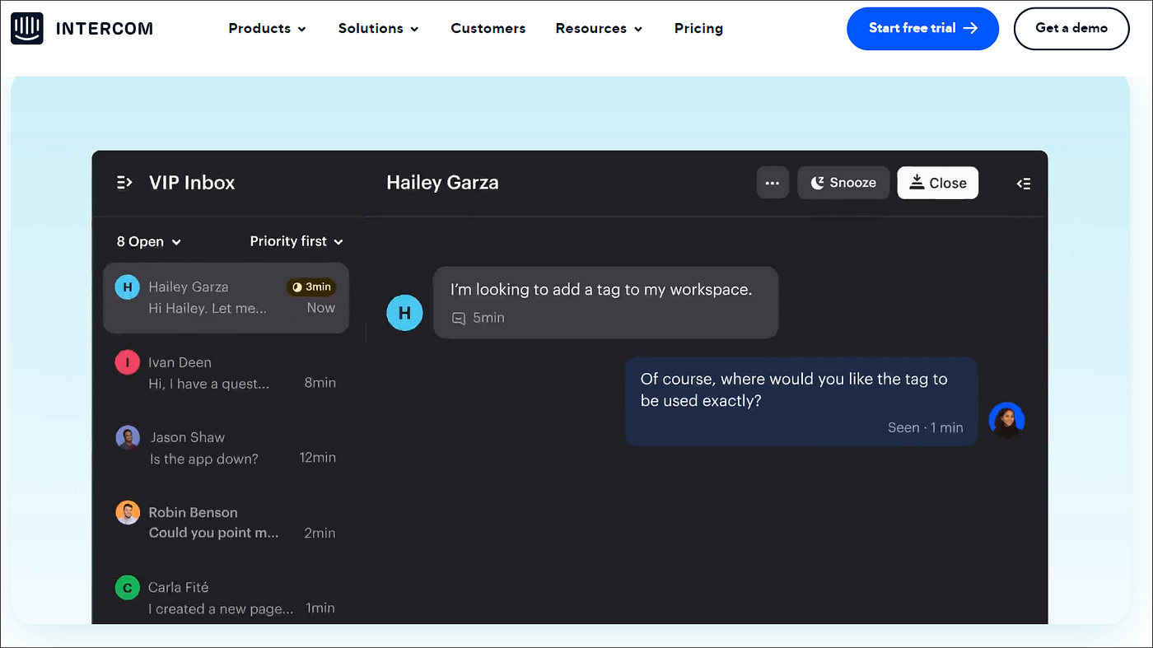Image resolution: width=1153 pixels, height=648 pixels.
Task: Click the Intercom logo icon
Action: [27, 28]
